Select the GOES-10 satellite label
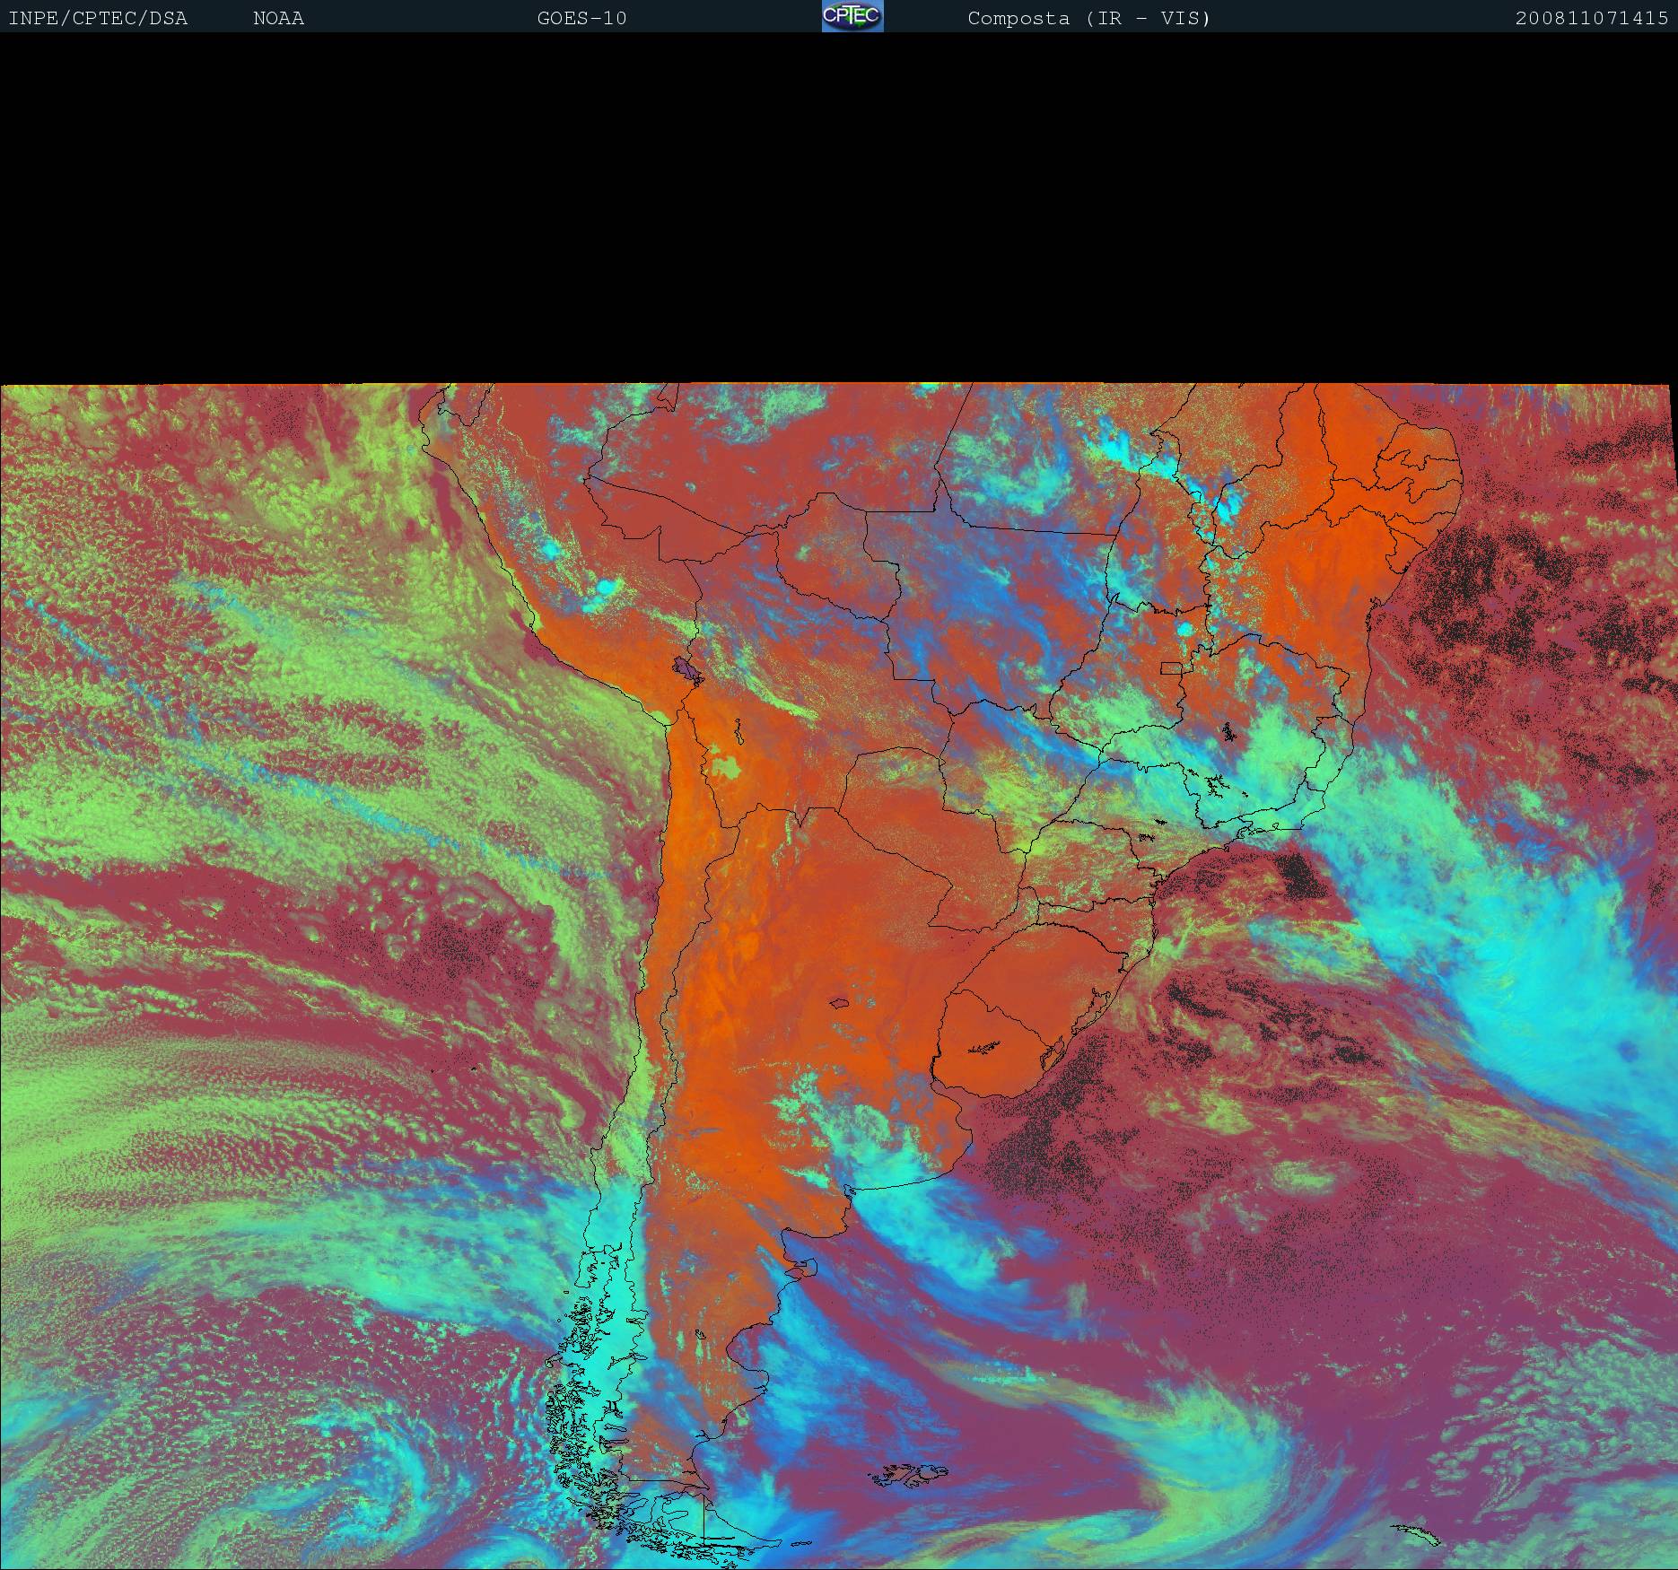Image resolution: width=1678 pixels, height=1570 pixels. (x=581, y=19)
